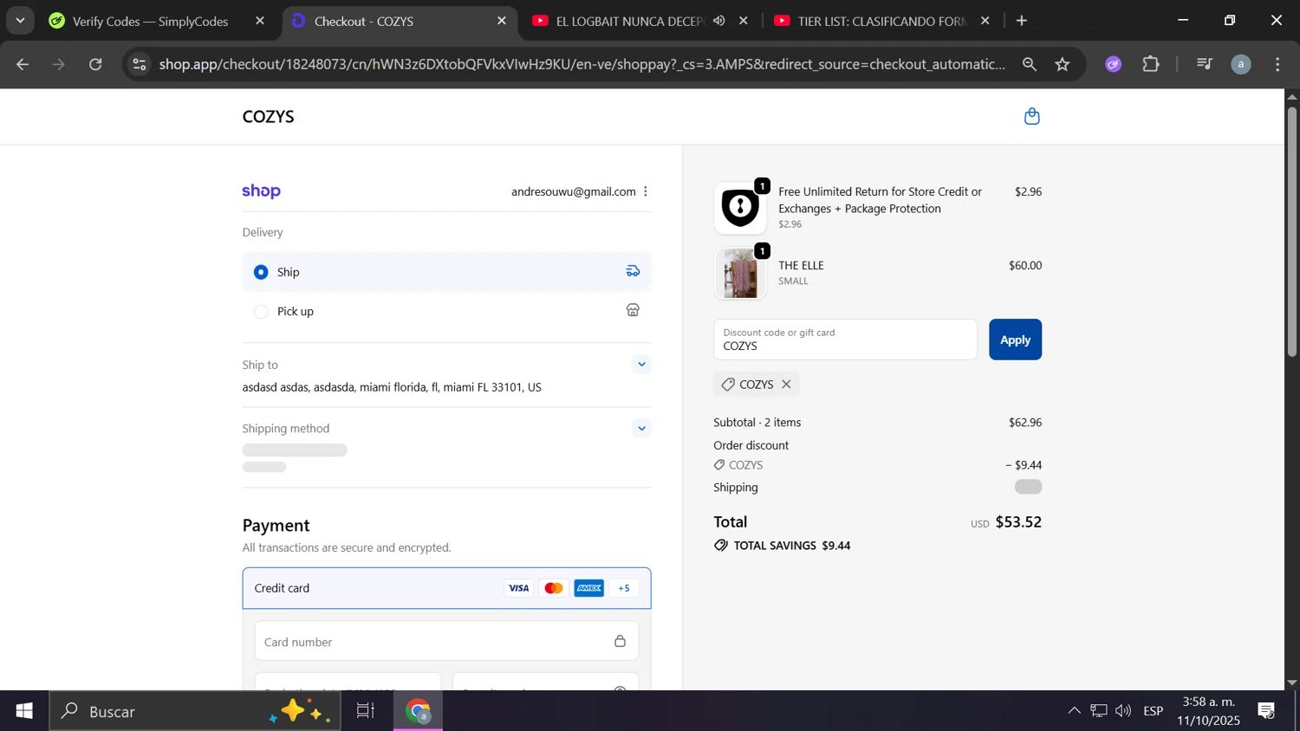1300x731 pixels.
Task: Open the notifications center
Action: (1266, 711)
